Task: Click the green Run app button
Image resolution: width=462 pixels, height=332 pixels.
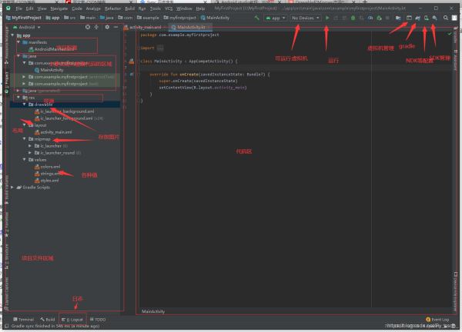Action: (326, 17)
